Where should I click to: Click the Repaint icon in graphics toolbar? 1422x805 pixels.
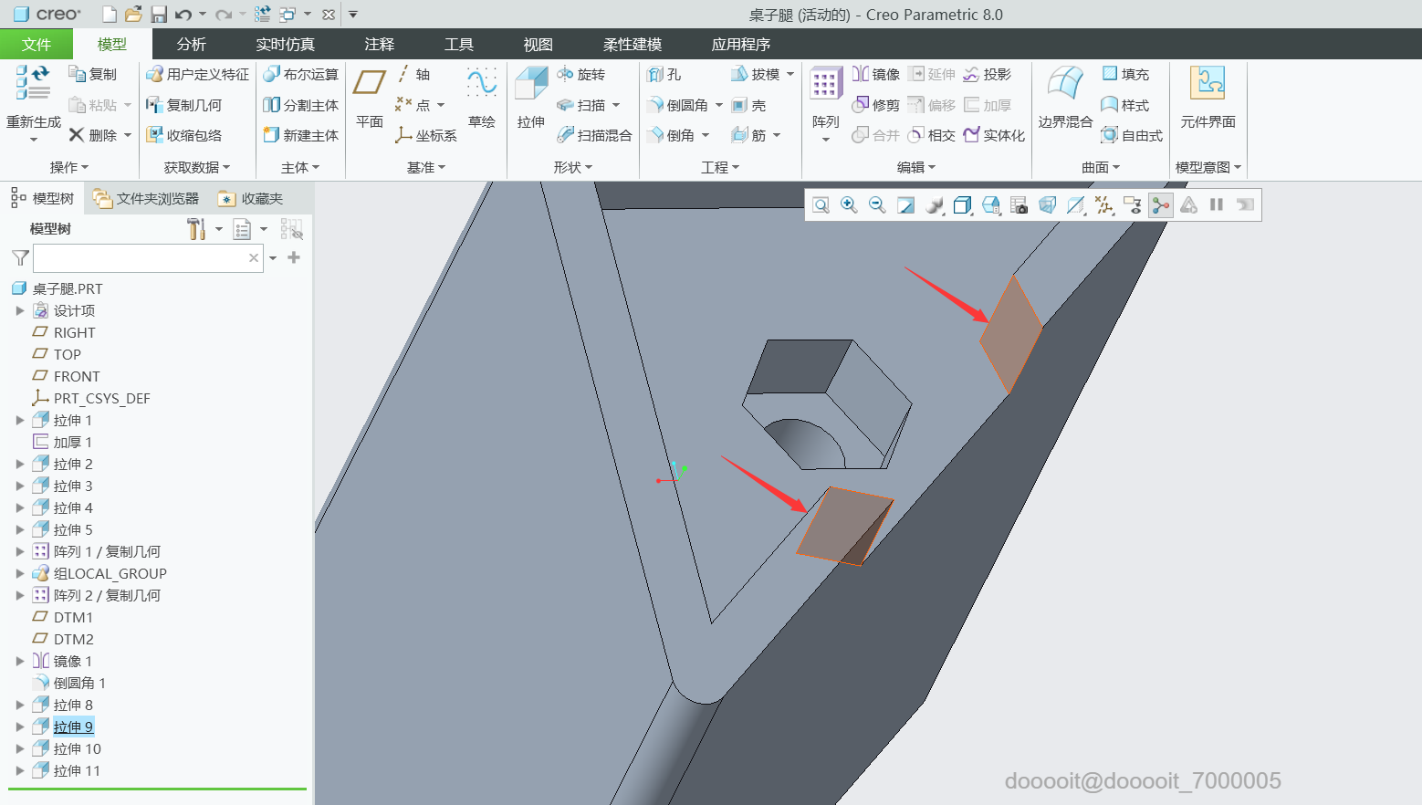(x=905, y=205)
